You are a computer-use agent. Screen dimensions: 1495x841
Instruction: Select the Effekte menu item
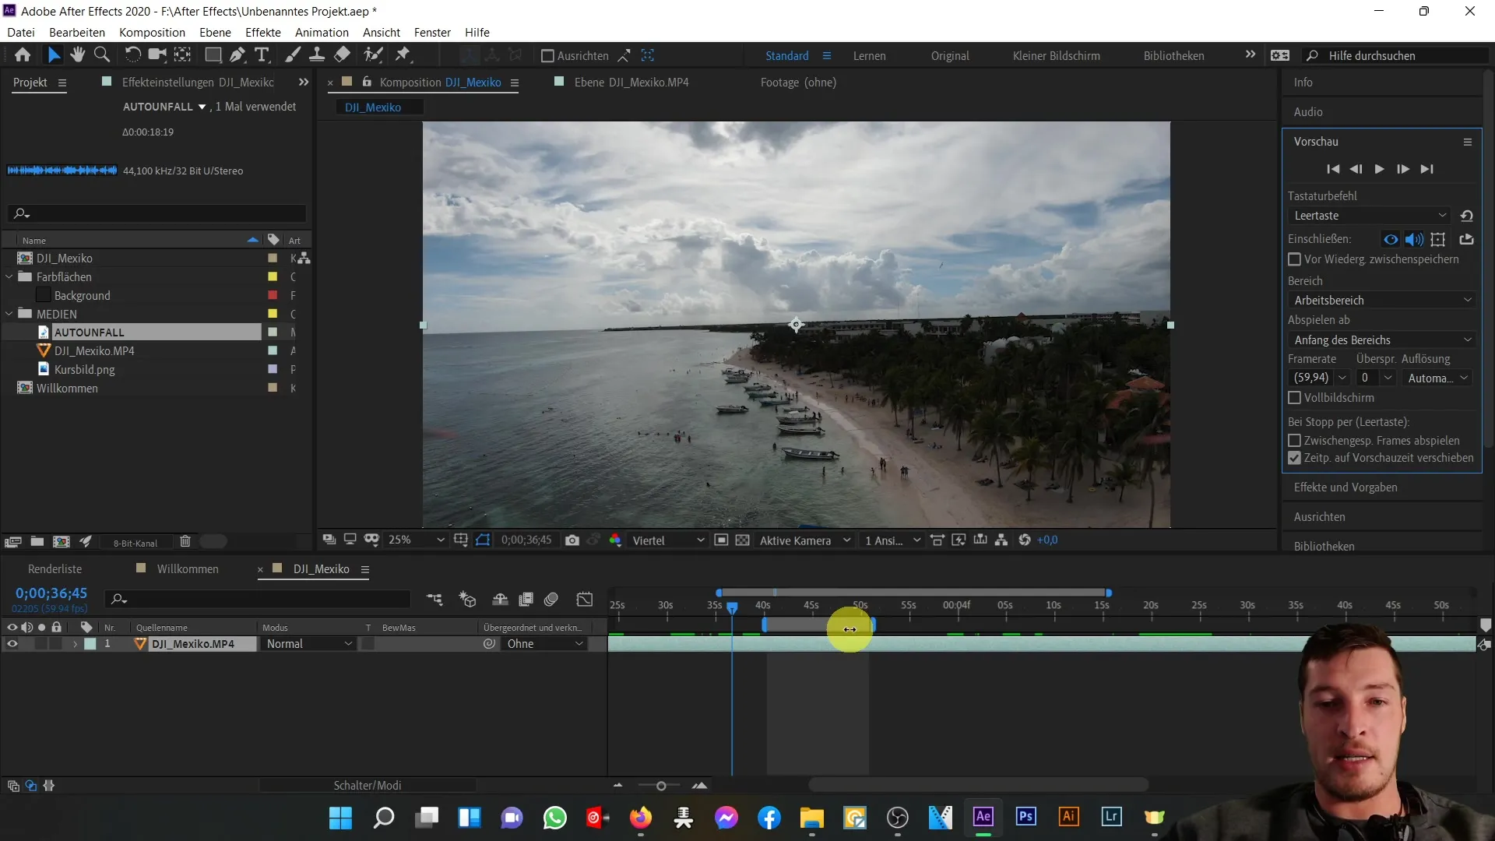(263, 32)
